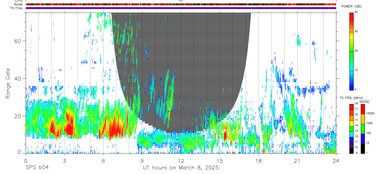Click the "10000" tick on the NOISE legend
Screen dimensions: 378x174
tap(370, 113)
